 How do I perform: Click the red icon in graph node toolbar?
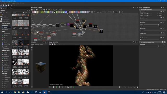(x=79, y=12)
